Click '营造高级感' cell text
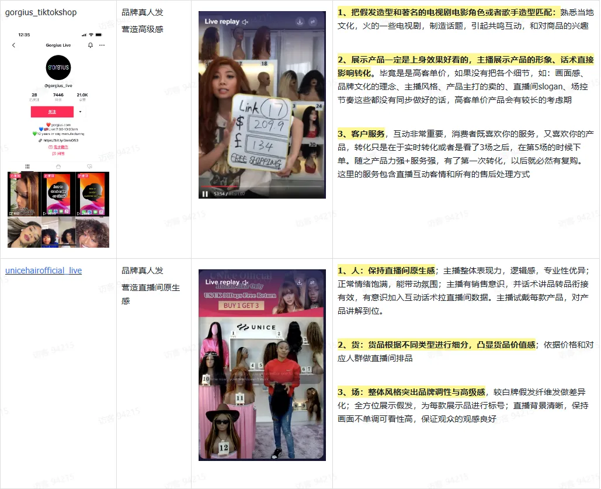Screen dimensions: 601x489 [x=143, y=29]
